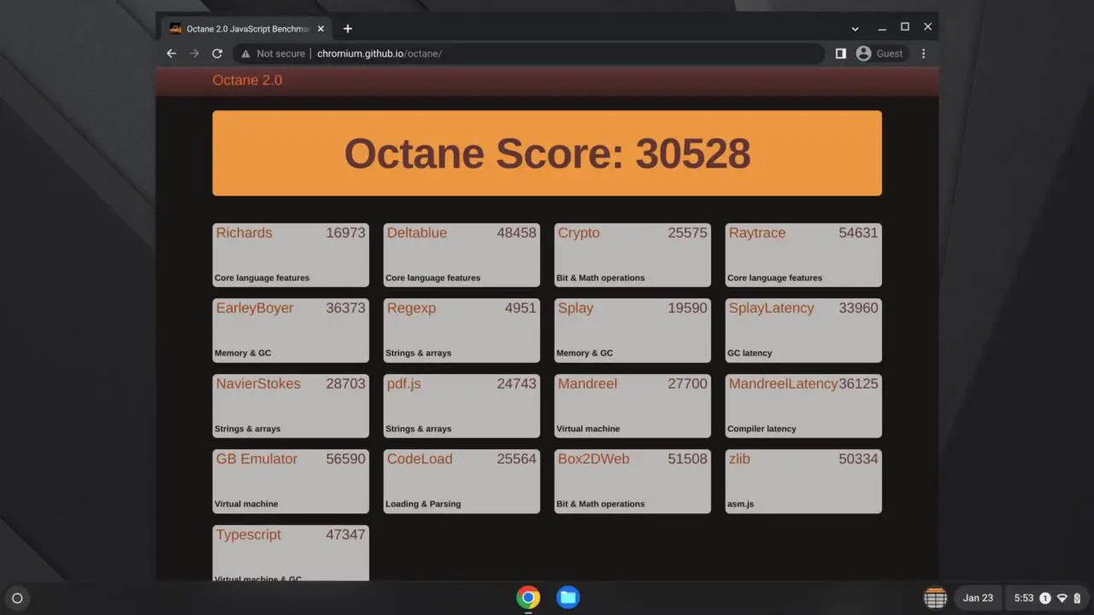This screenshot has width=1094, height=615.
Task: Click the browser back arrow
Action: pyautogui.click(x=171, y=53)
